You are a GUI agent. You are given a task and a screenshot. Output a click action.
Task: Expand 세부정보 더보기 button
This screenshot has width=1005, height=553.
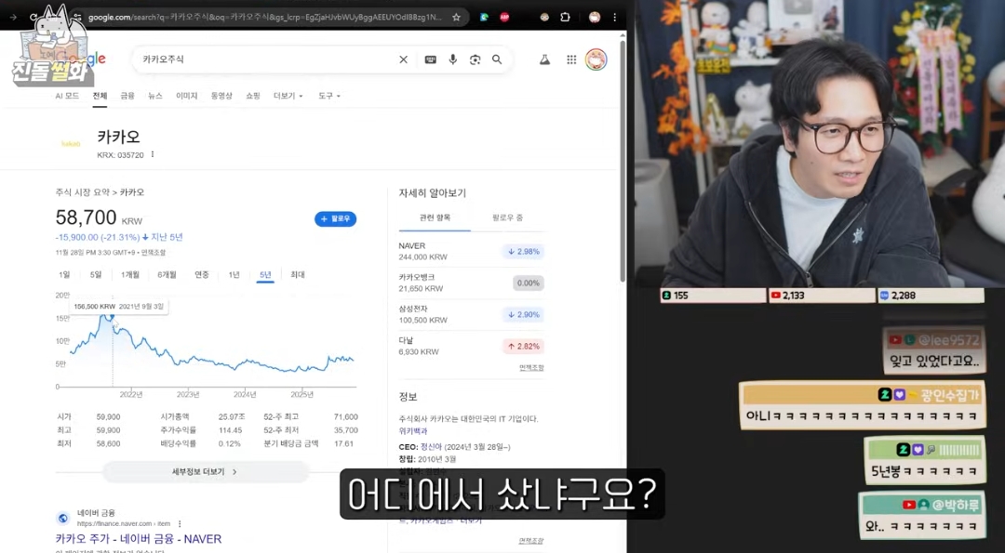point(206,472)
